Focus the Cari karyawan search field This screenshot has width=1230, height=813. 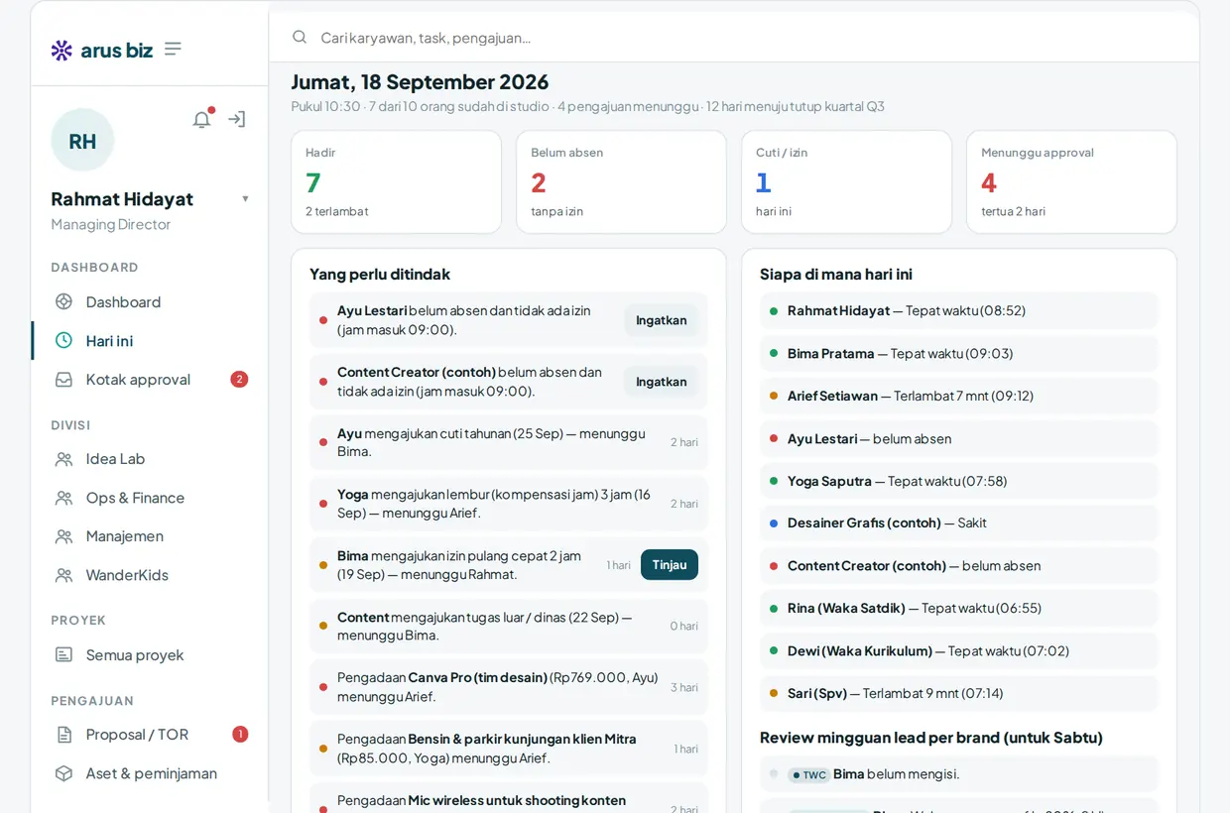pos(734,38)
